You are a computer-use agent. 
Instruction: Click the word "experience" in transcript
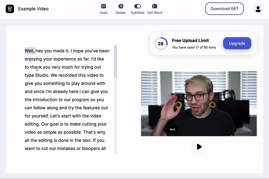[65, 59]
